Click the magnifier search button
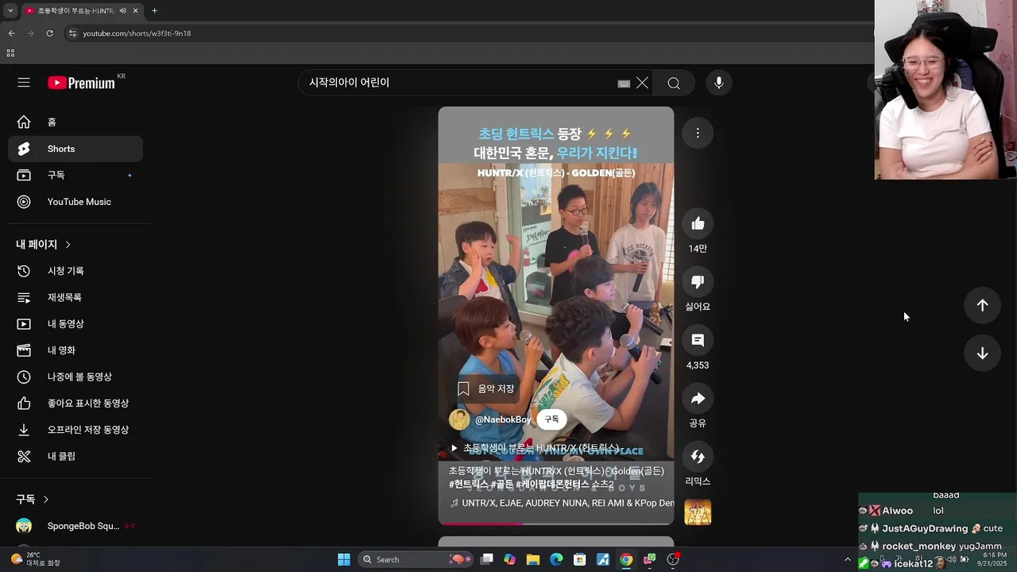The height and width of the screenshot is (572, 1017). (674, 83)
